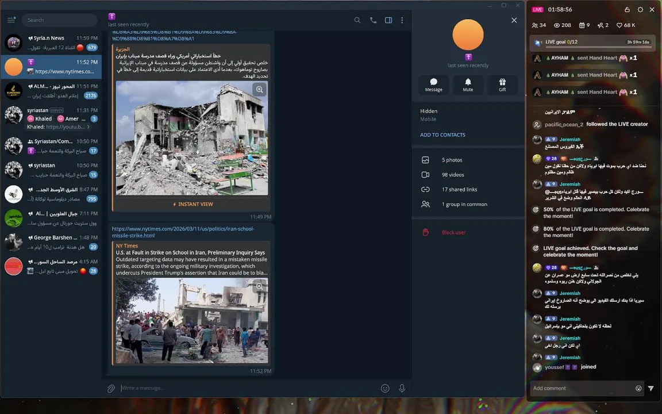This screenshot has height=414, width=662.
Task: Send the LIVE comment
Action: 651,388
